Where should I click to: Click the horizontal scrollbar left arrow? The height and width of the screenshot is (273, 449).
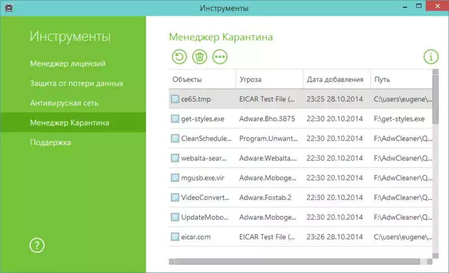171,262
